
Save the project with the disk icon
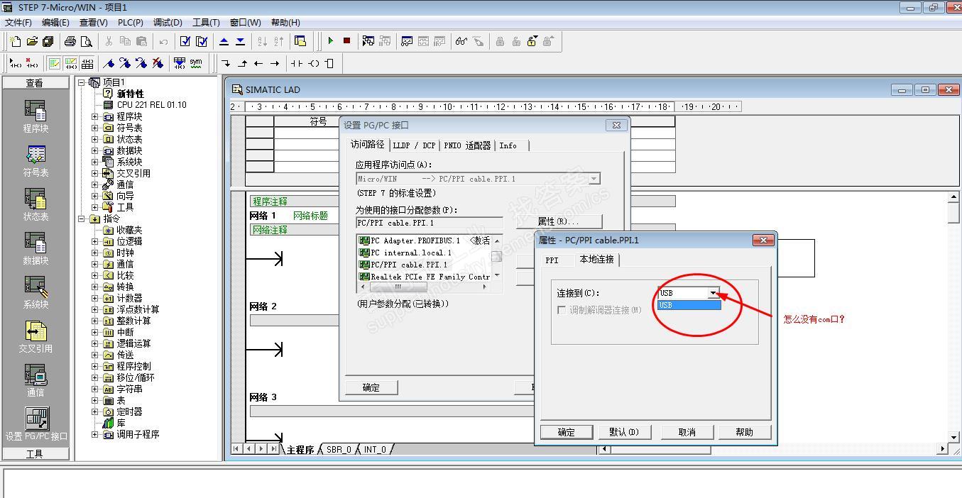point(48,41)
